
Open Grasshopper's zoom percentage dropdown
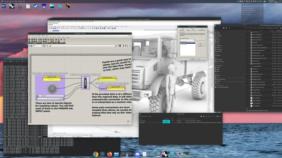[42, 46]
